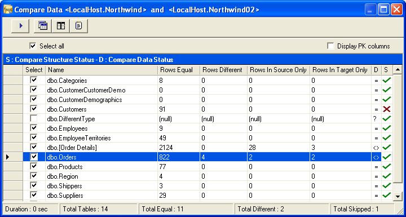Click the side-by-side columns view toolbar icon

pyautogui.click(x=61, y=26)
